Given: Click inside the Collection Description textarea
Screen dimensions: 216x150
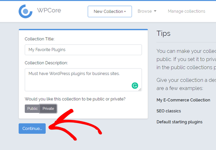Looking at the screenshot, I should click(83, 80).
